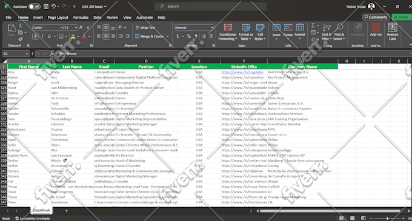Open Cell Styles gallery

tap(260, 32)
